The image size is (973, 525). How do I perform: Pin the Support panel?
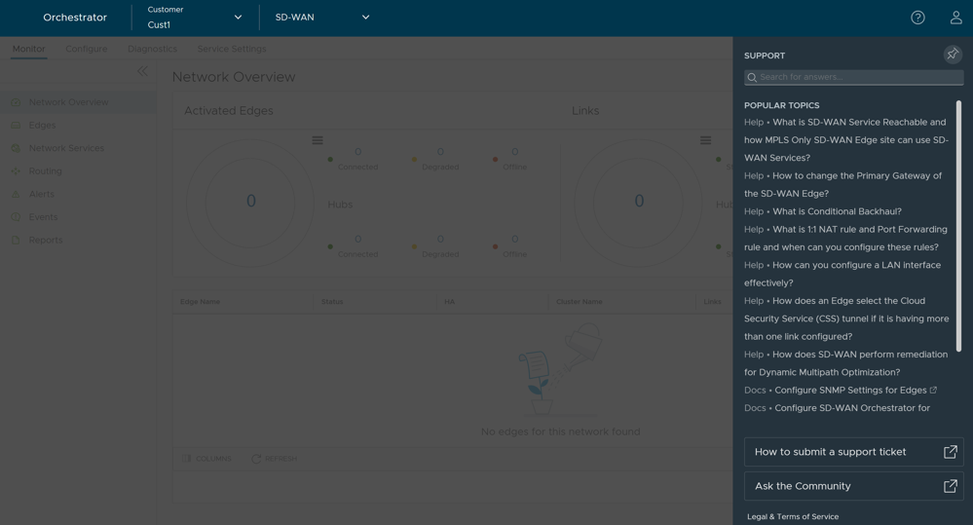click(x=952, y=55)
